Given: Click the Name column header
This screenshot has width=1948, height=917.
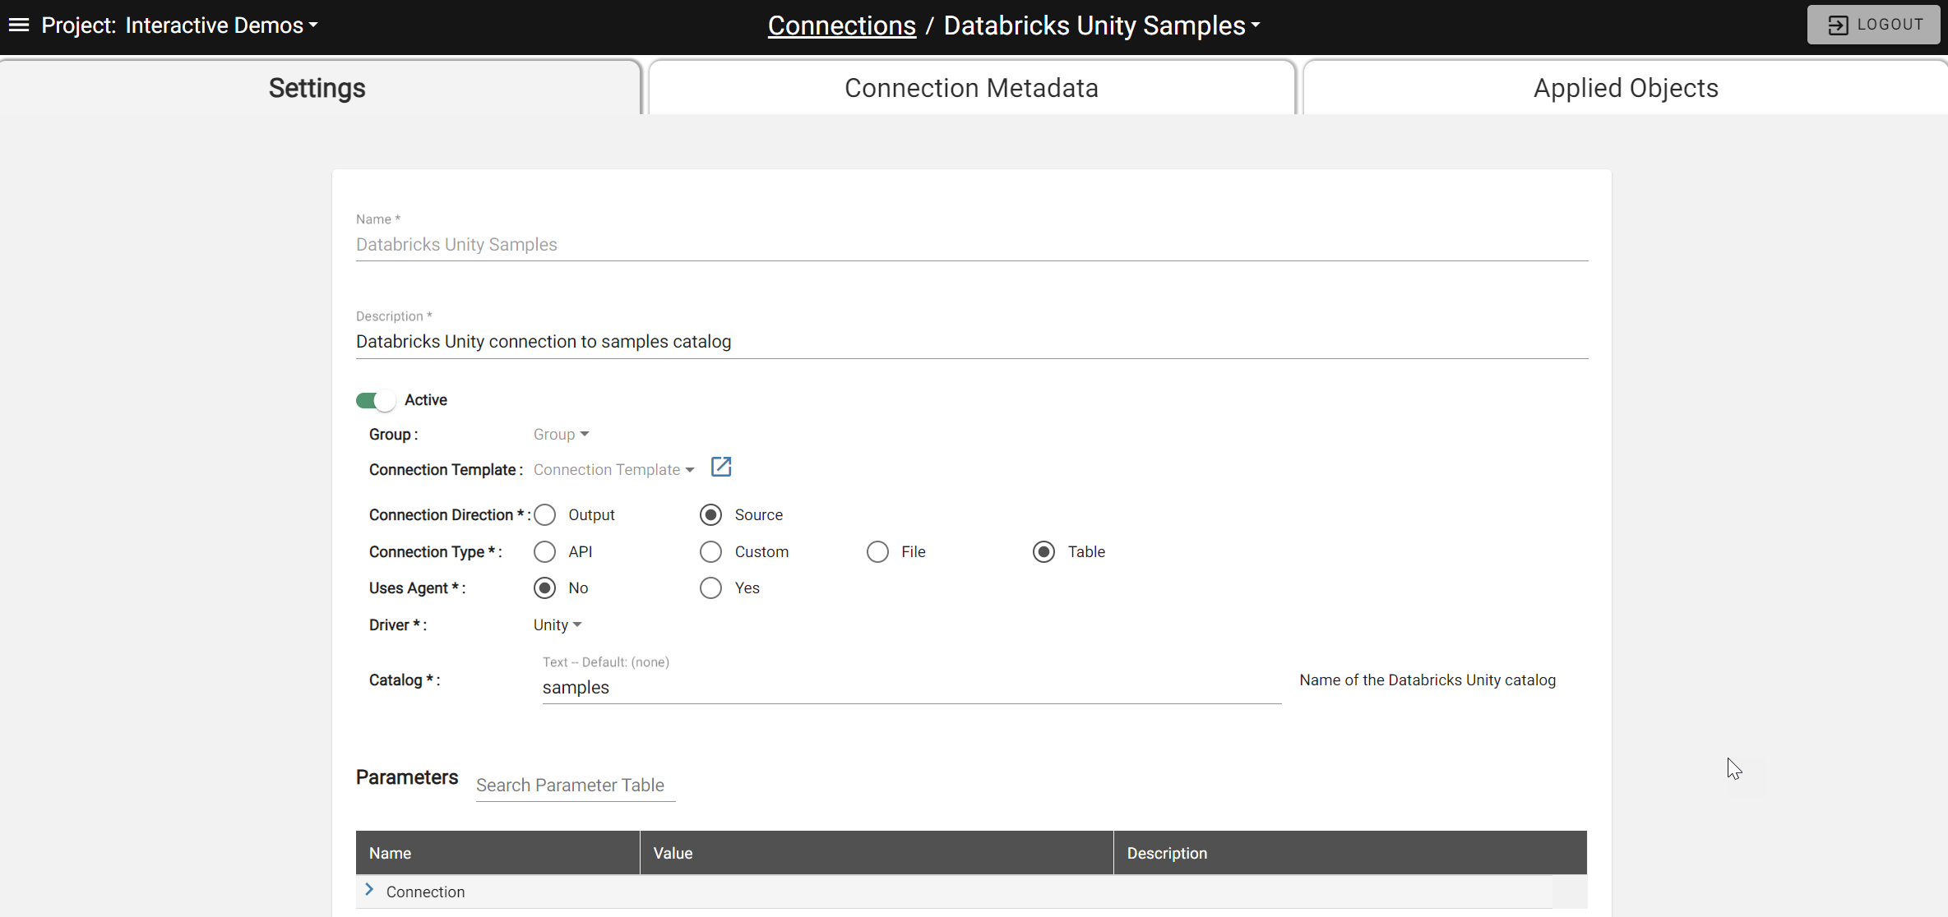Looking at the screenshot, I should click(x=497, y=853).
